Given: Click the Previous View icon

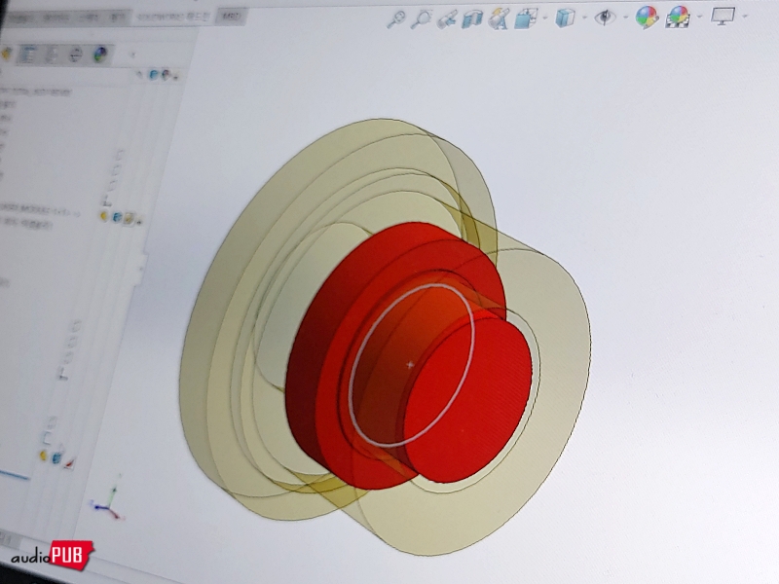Looking at the screenshot, I should click(x=447, y=19).
